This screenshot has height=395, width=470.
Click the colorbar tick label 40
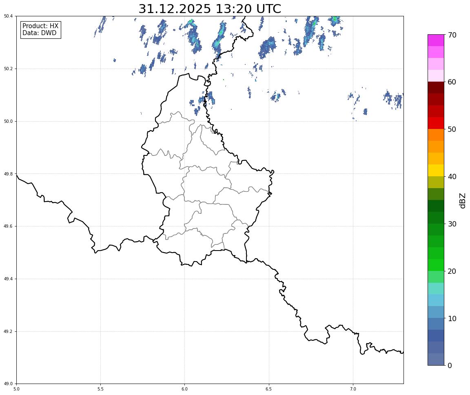452,177
